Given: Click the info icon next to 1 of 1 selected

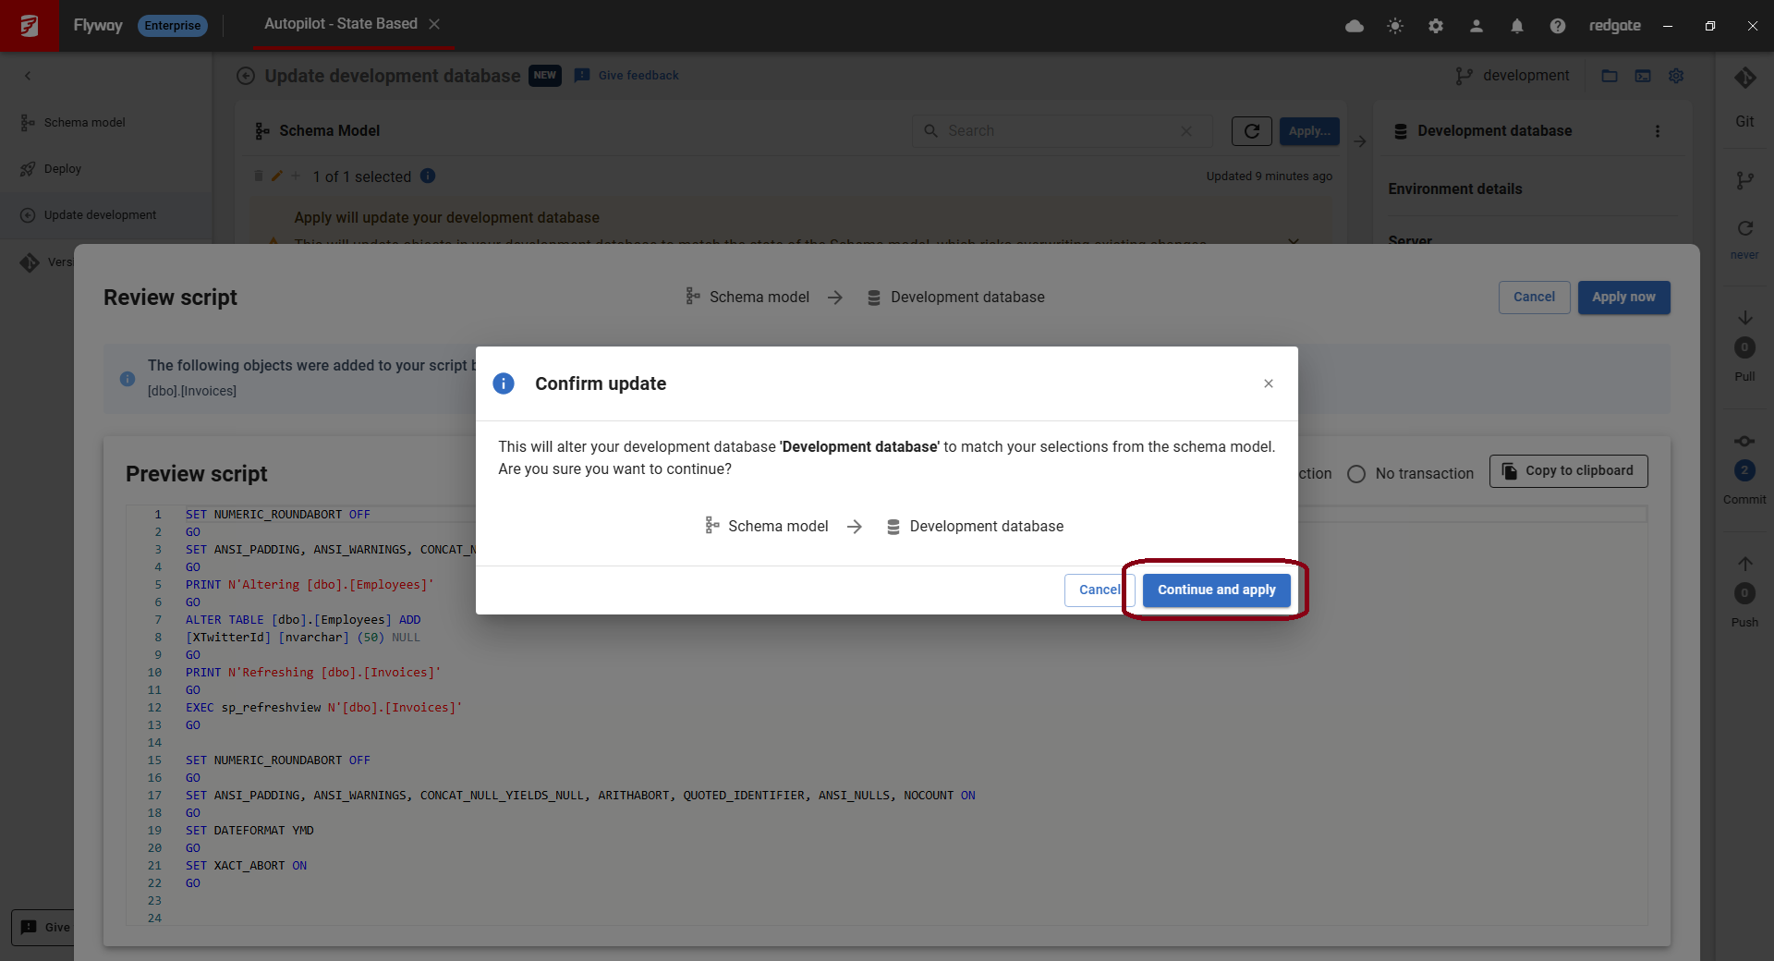Looking at the screenshot, I should [428, 176].
